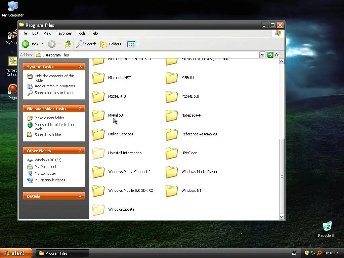This screenshot has width=344, height=258.
Task: Click the taskbar clock showing 10:16 PM
Action: point(332,253)
